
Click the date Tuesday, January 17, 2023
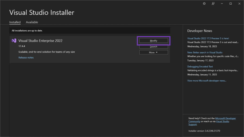[200, 60]
